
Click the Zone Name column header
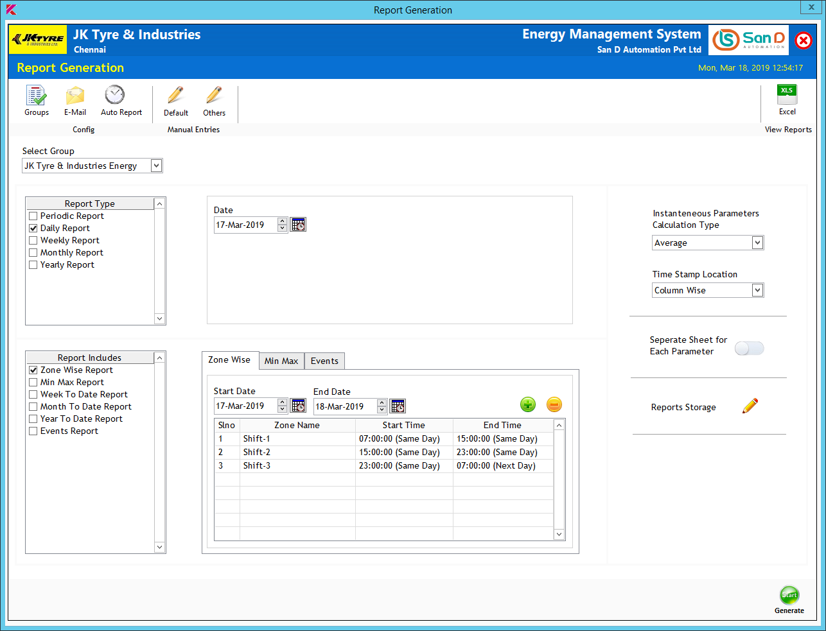(x=297, y=425)
